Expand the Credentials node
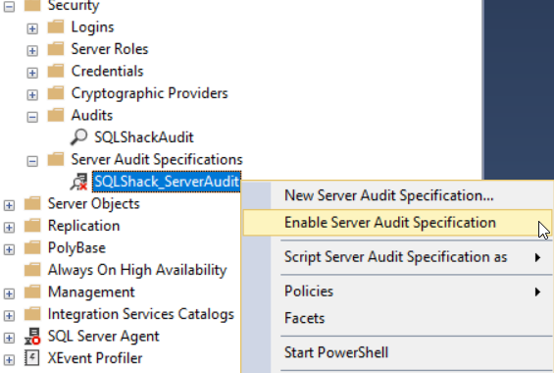The height and width of the screenshot is (373, 554). point(32,73)
